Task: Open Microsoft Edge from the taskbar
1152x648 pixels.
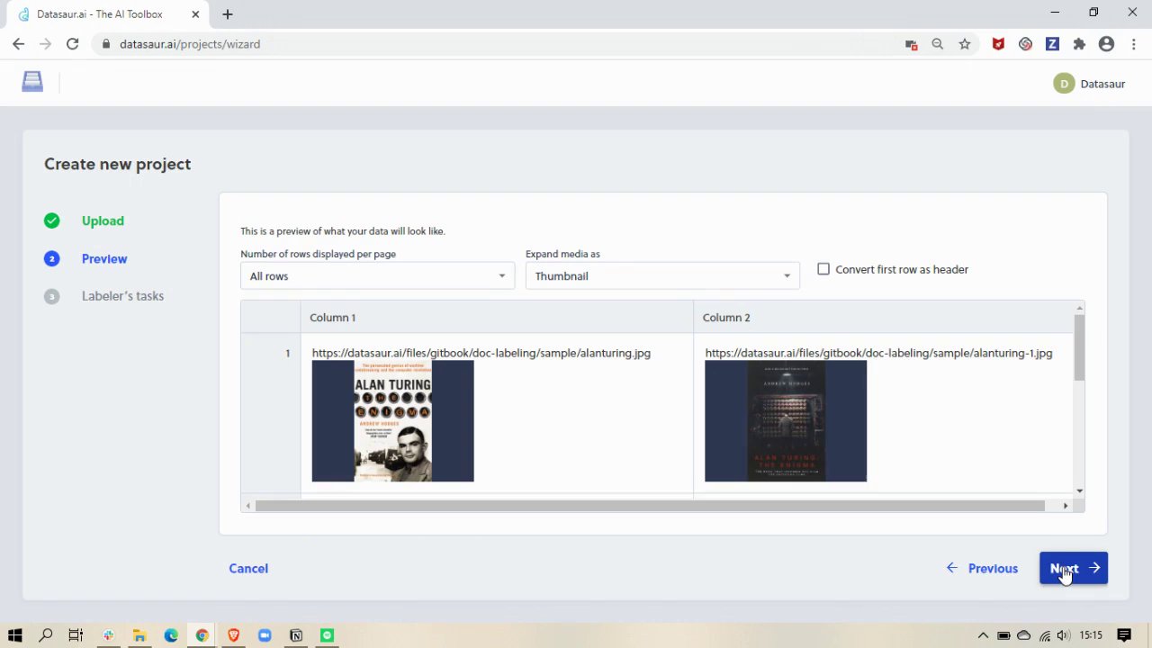Action: 171,635
